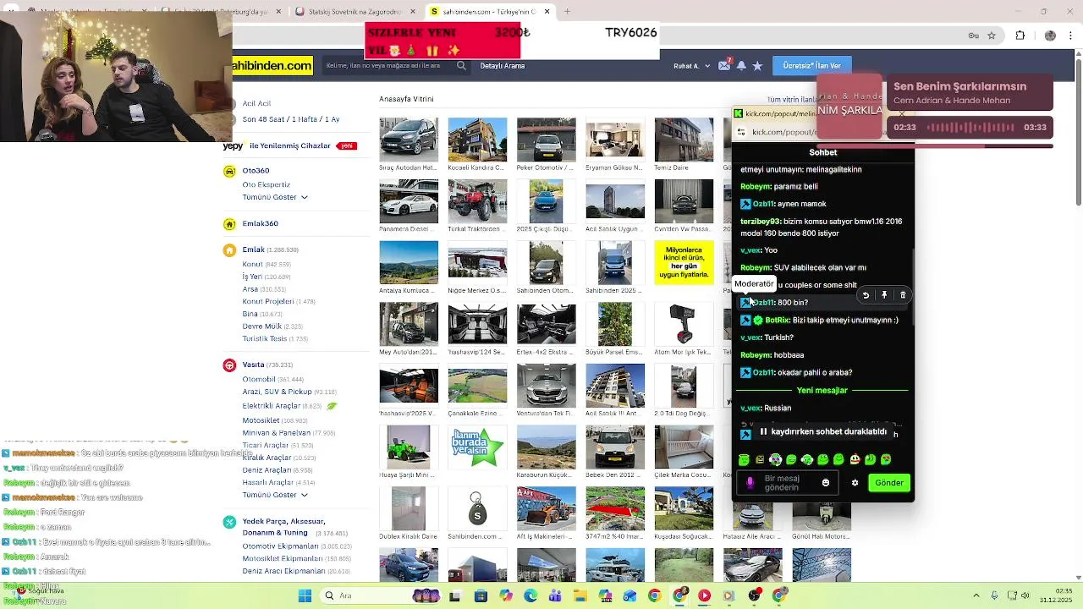Open the Atom Mor Işık Tek listing thumbnail
This screenshot has width=1083, height=609.
click(684, 324)
